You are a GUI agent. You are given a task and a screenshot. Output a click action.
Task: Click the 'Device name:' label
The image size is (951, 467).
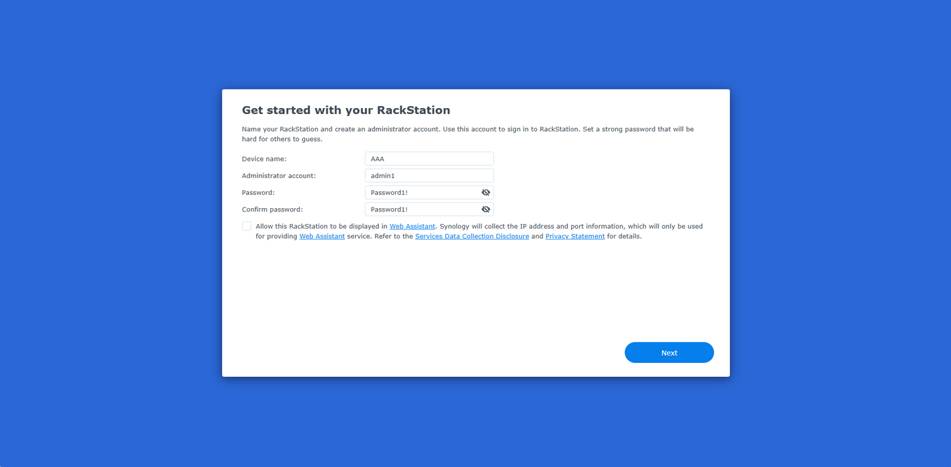point(264,159)
